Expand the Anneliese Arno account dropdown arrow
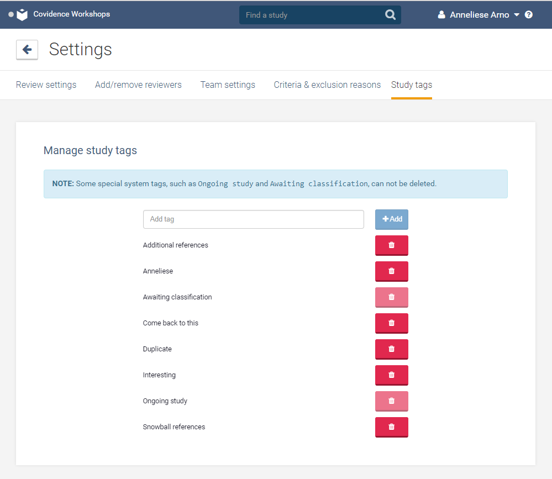Screen dimensions: 552x479 [517, 15]
